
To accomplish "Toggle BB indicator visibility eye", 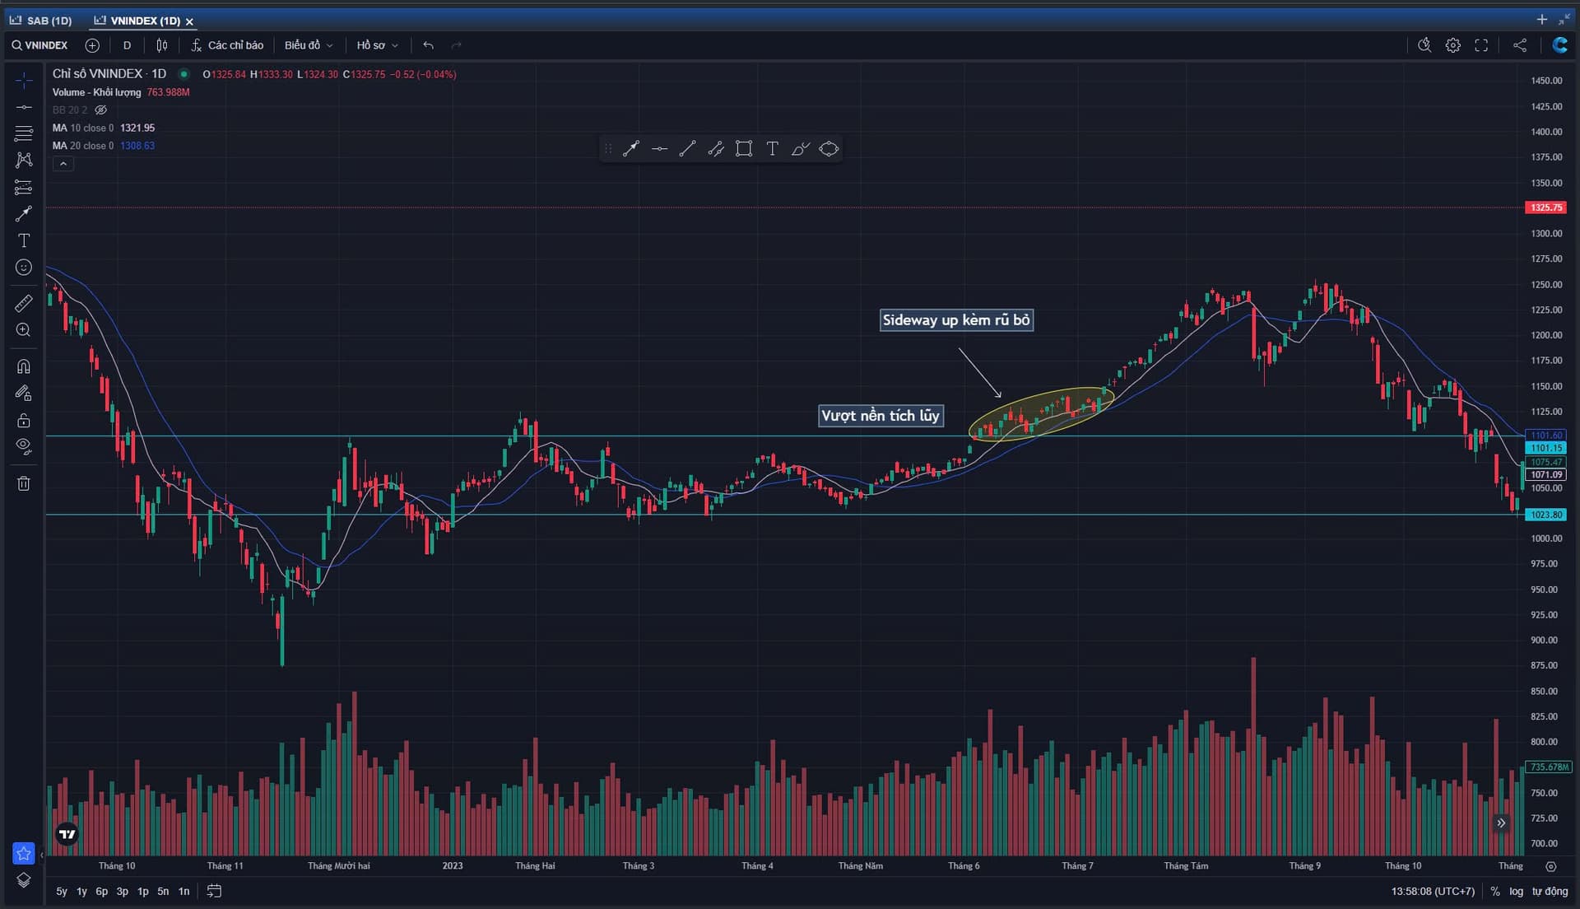I will 101,110.
